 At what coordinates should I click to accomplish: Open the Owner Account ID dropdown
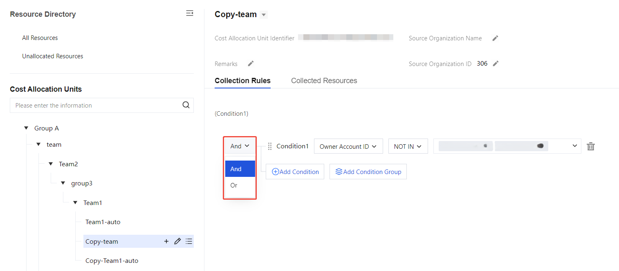tap(348, 146)
